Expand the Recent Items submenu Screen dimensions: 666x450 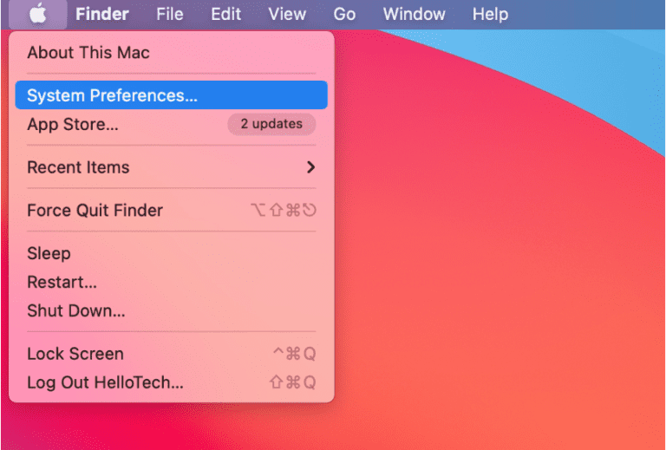pos(171,167)
